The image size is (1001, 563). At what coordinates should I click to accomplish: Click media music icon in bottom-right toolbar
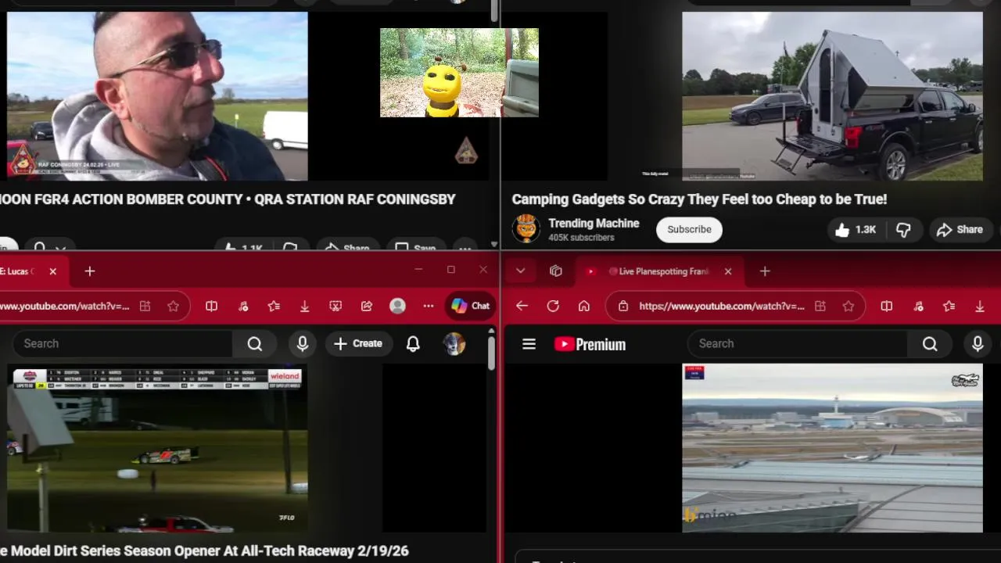click(x=918, y=307)
